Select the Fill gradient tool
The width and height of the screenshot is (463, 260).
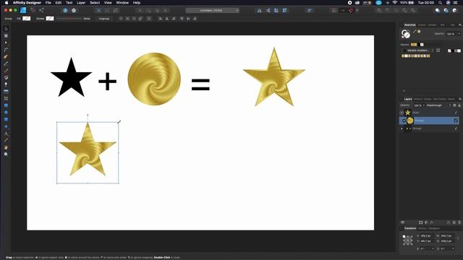point(6,78)
